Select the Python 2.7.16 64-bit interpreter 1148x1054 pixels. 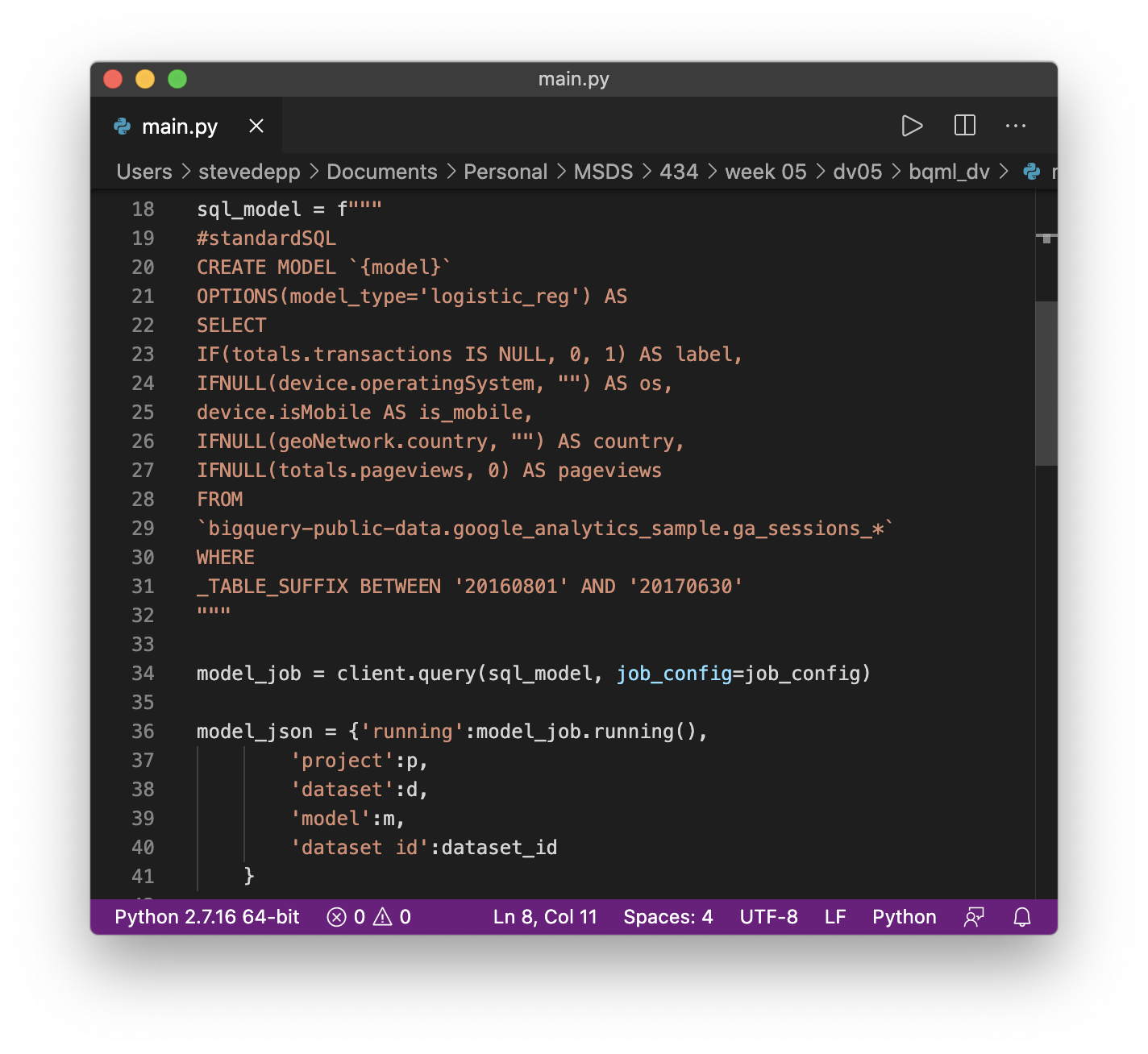[x=206, y=917]
